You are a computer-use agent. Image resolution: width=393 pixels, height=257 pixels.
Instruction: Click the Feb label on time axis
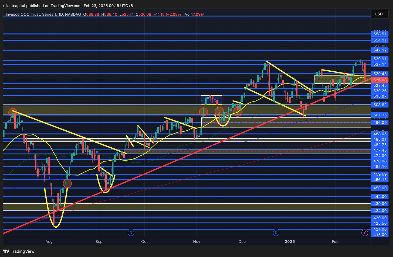(335, 242)
